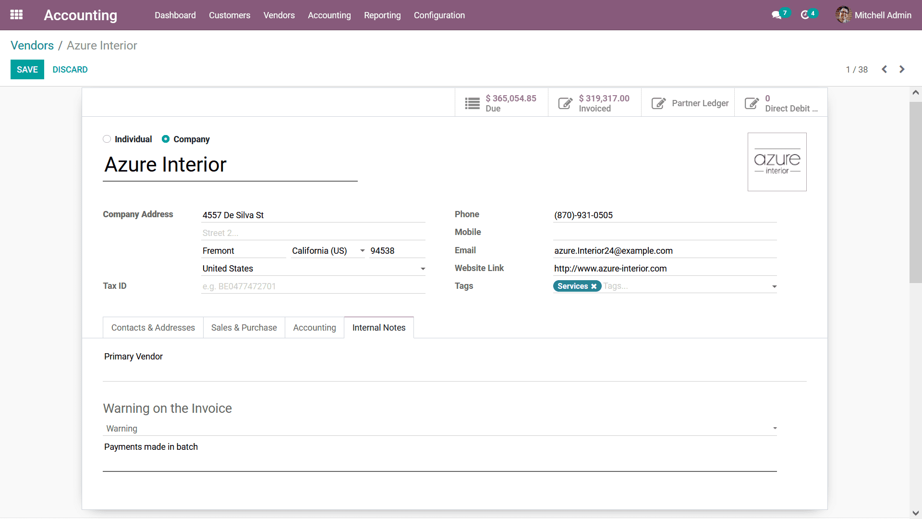Open the Tags dropdown arrow
This screenshot has height=519, width=922.
[774, 286]
